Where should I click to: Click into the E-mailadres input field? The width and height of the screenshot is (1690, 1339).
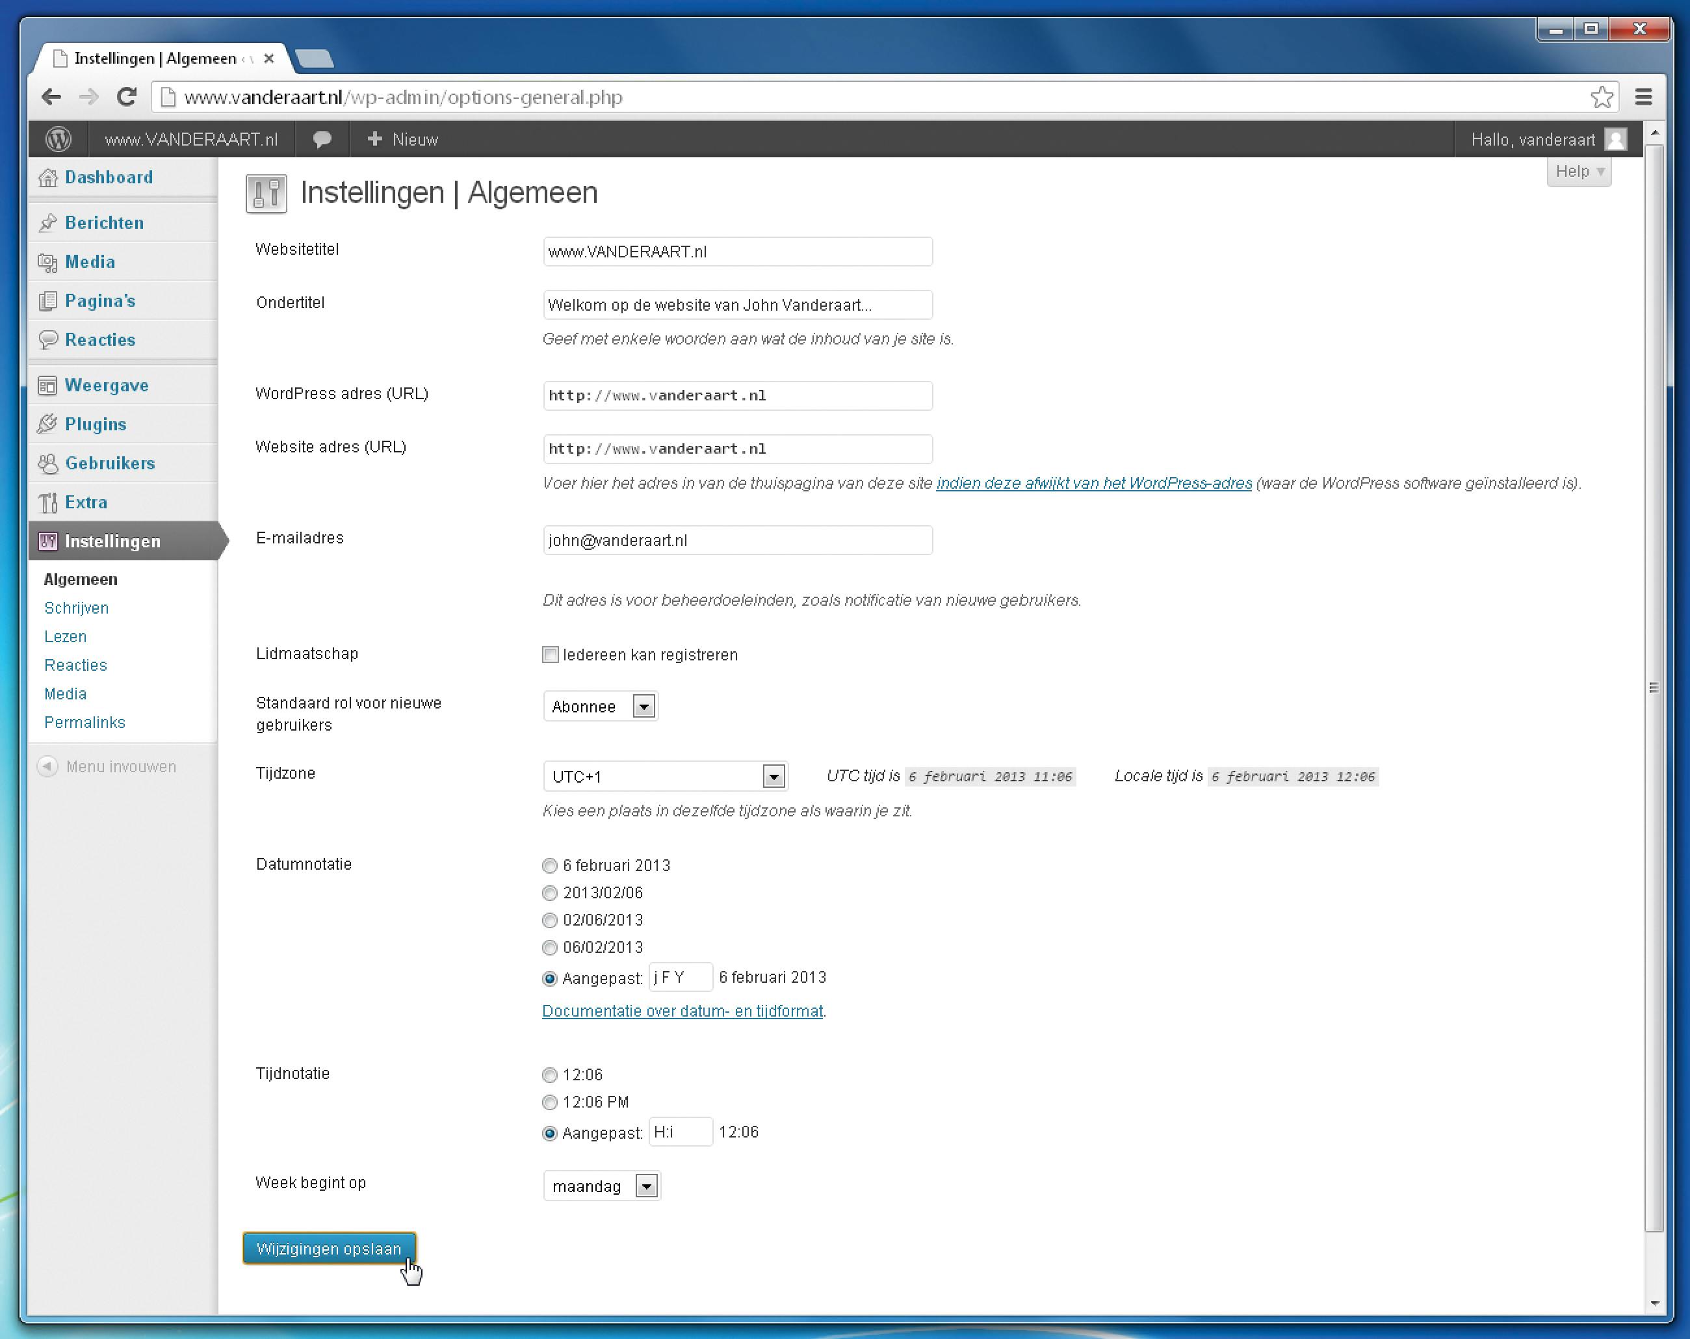737,540
